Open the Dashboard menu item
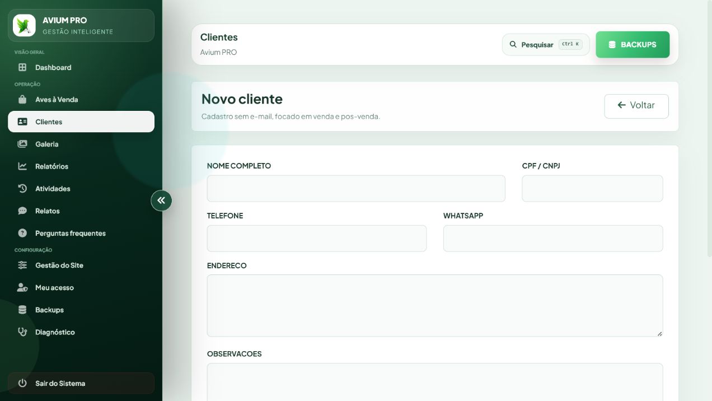This screenshot has height=401, width=712. point(81,67)
